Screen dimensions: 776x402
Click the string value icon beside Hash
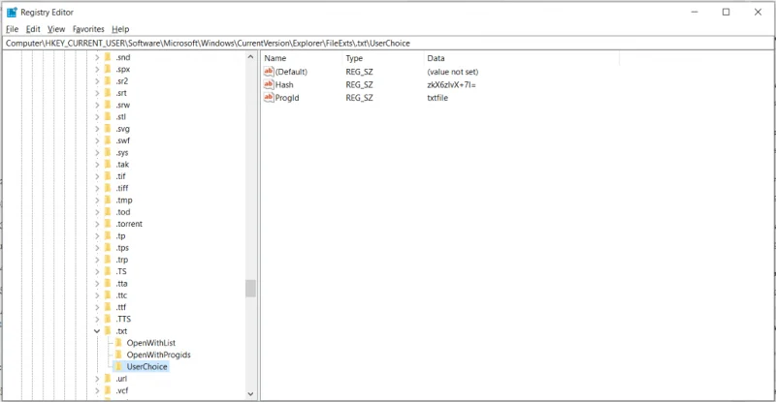(x=269, y=85)
